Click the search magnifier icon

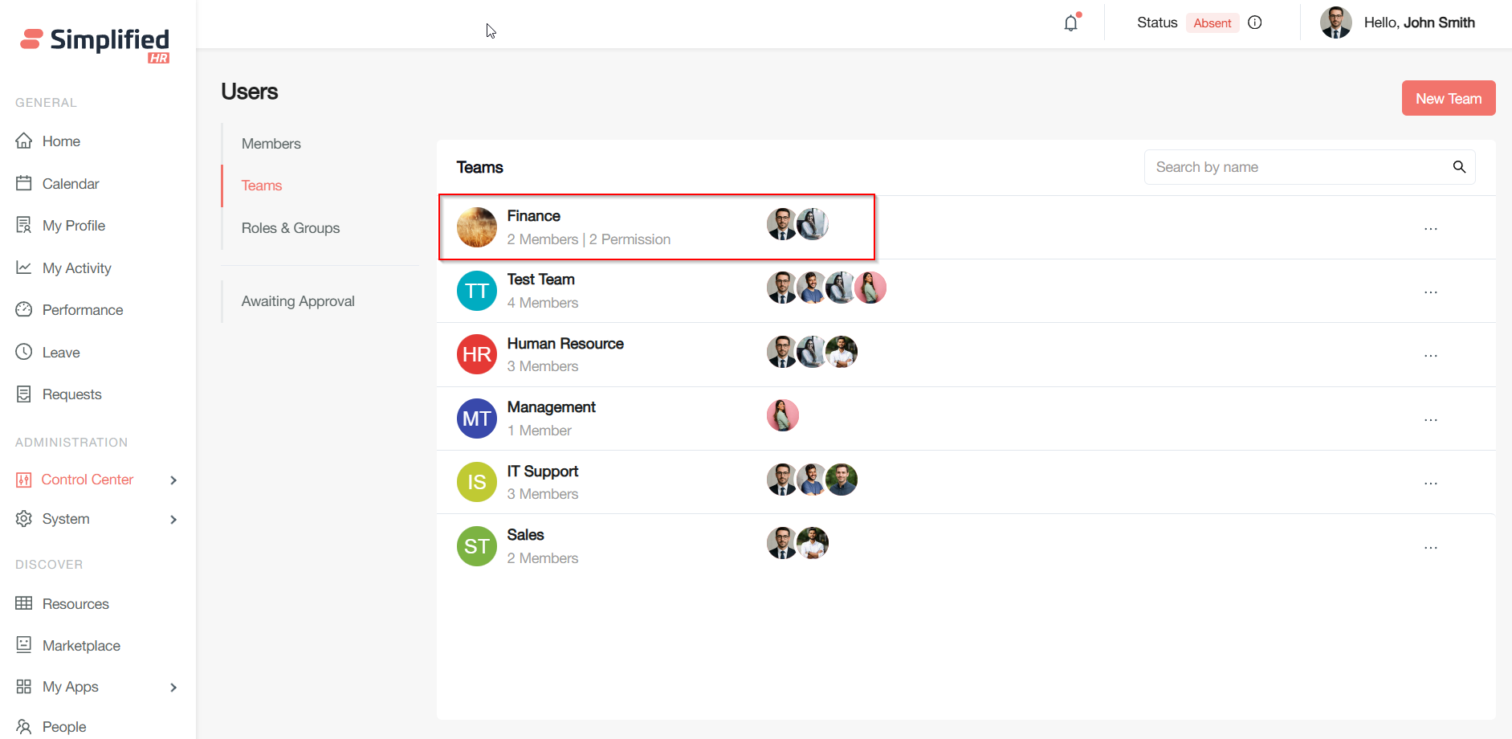pyautogui.click(x=1459, y=167)
